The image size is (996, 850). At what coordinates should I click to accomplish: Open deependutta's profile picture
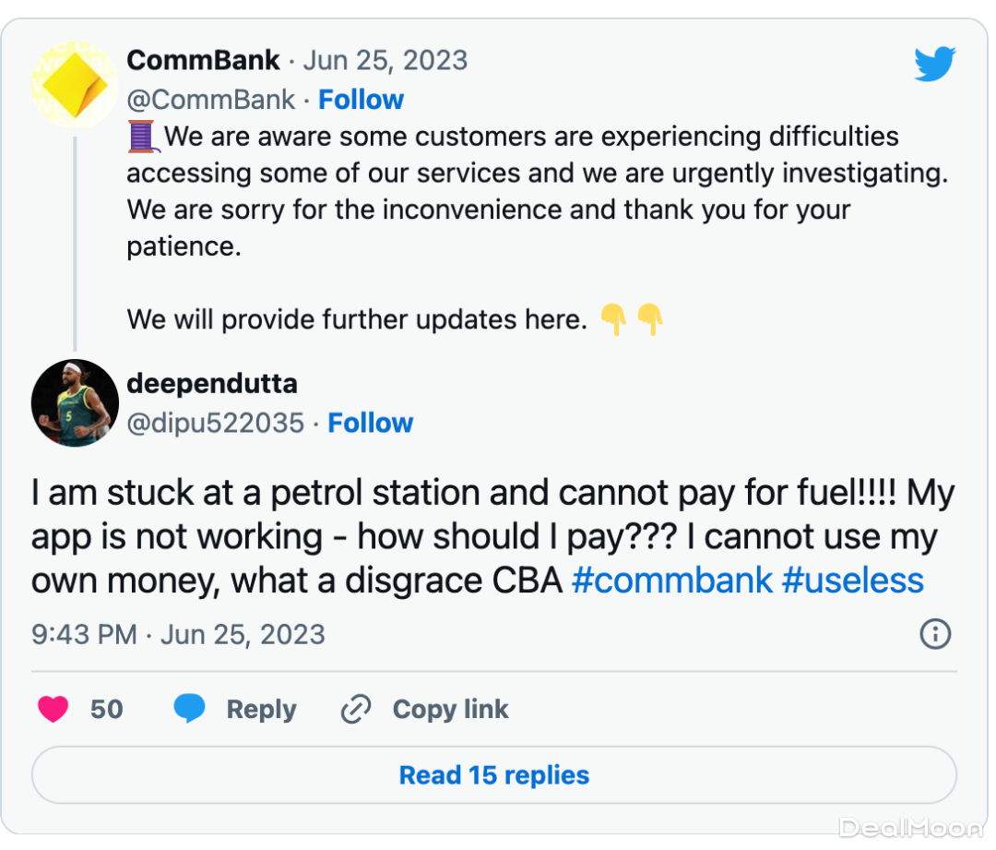click(x=75, y=403)
